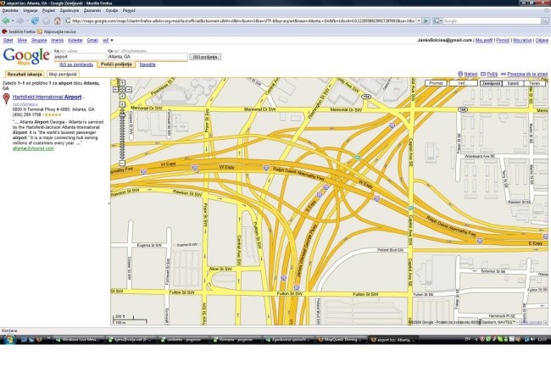Collapse the left results panel arrow
Image resolution: width=551 pixels, height=378 pixels.
pos(109,203)
